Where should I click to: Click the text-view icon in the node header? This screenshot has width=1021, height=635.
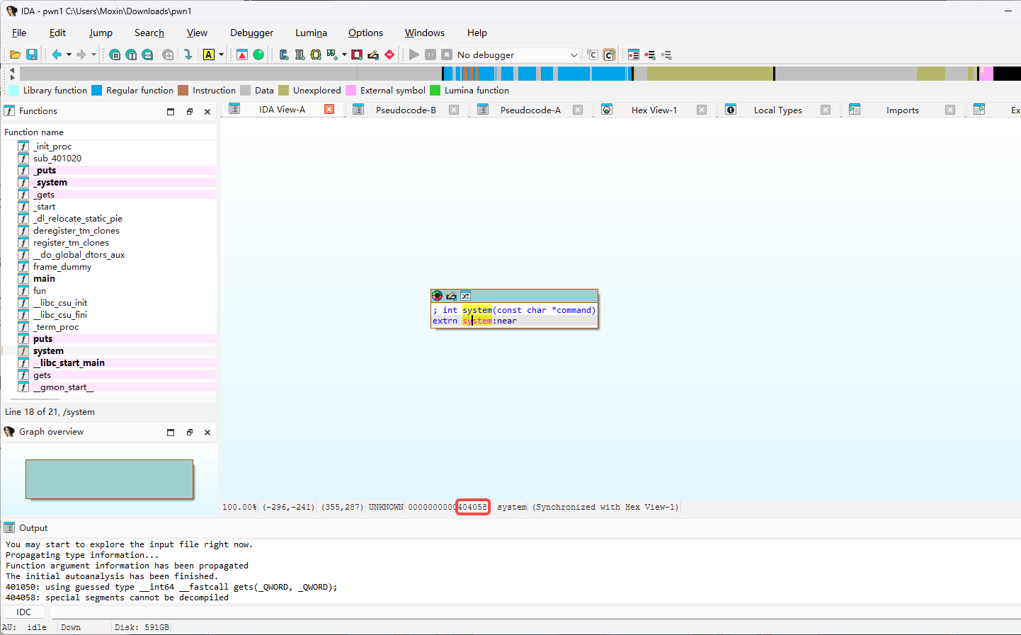[x=465, y=296]
